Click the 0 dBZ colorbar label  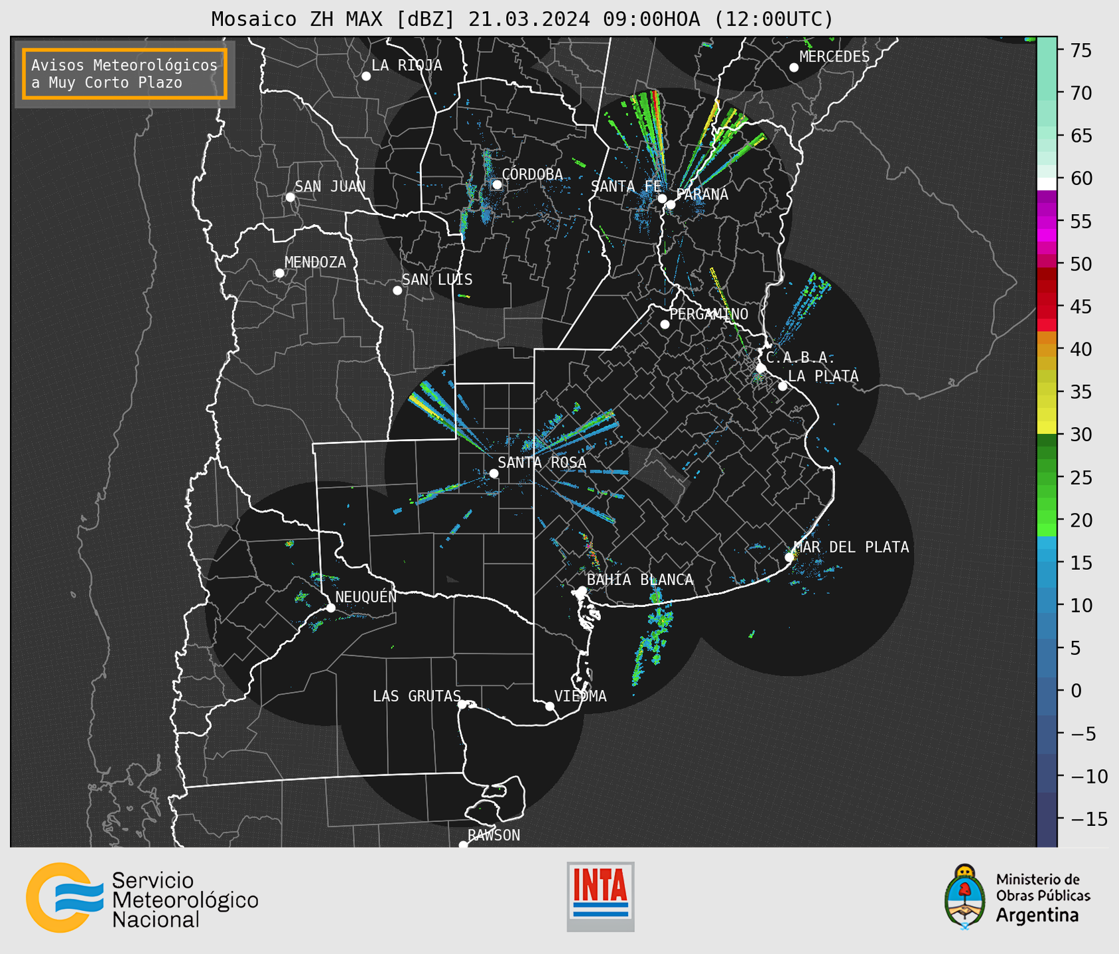point(1076,691)
